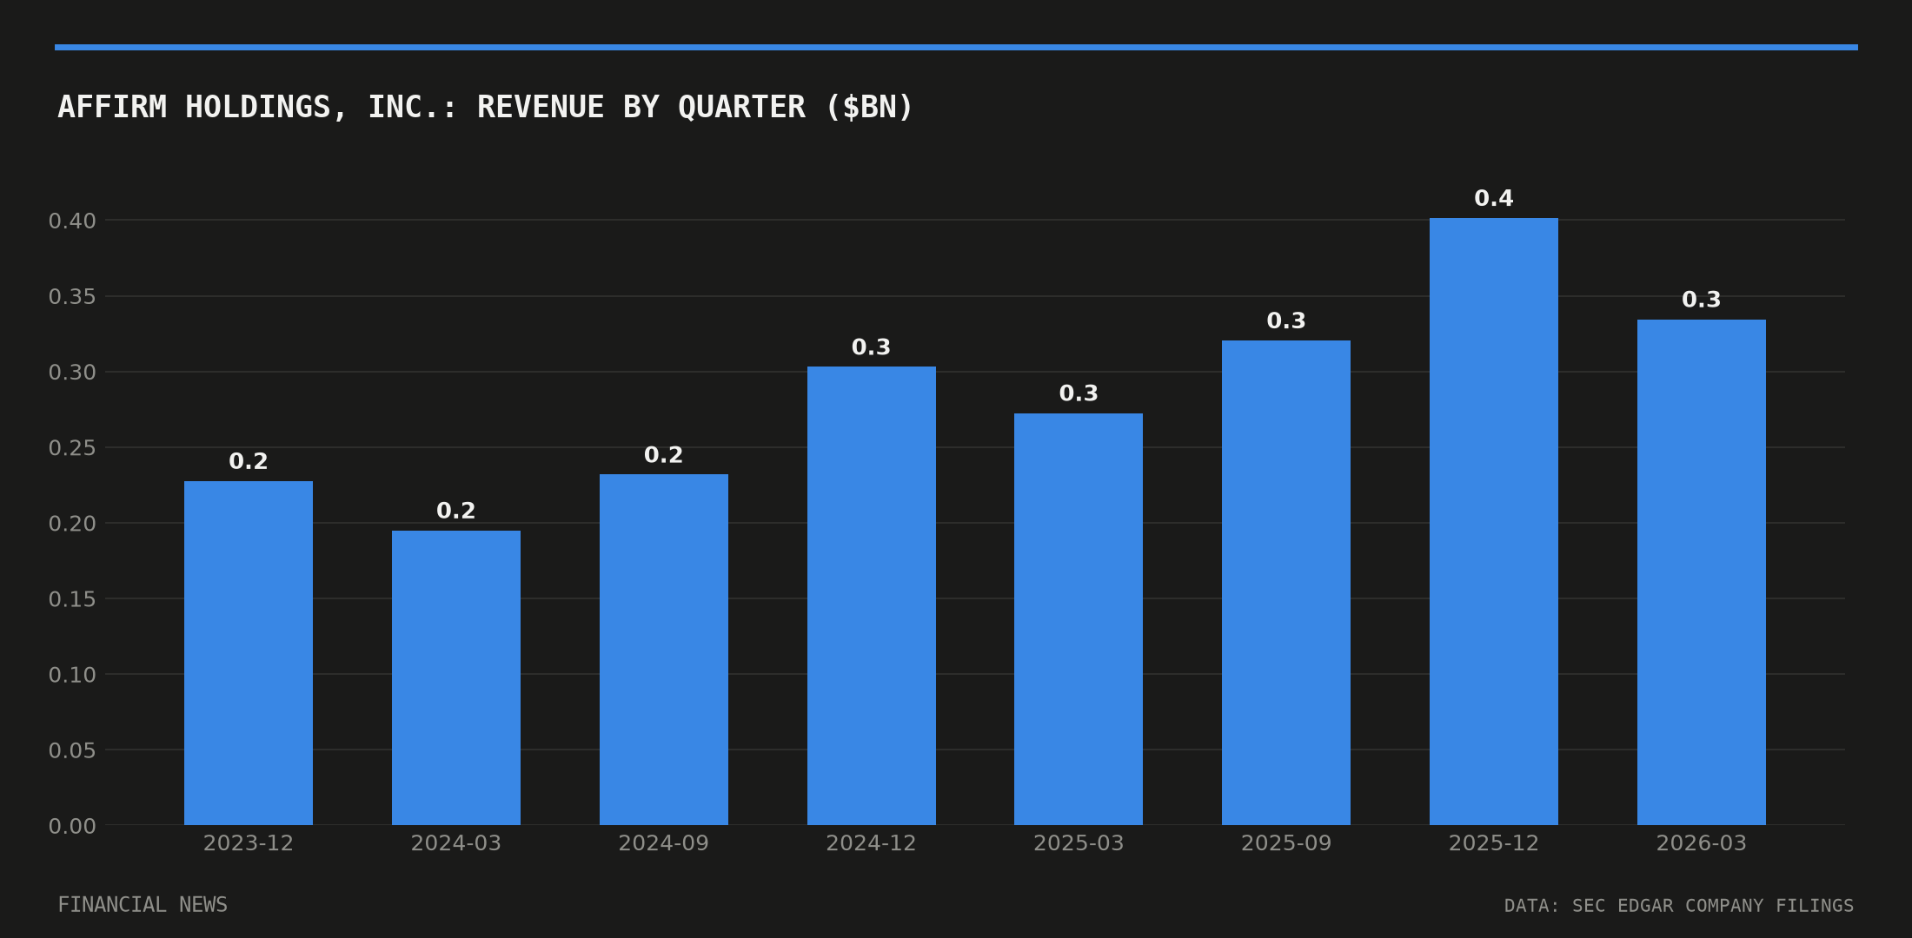Click the SEC EDGAR data source credit
Screen dimensions: 1912x938
1679,906
